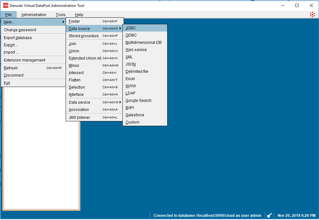This screenshot has width=319, height=220.
Task: Choose WWW data source
Action: [x=145, y=86]
